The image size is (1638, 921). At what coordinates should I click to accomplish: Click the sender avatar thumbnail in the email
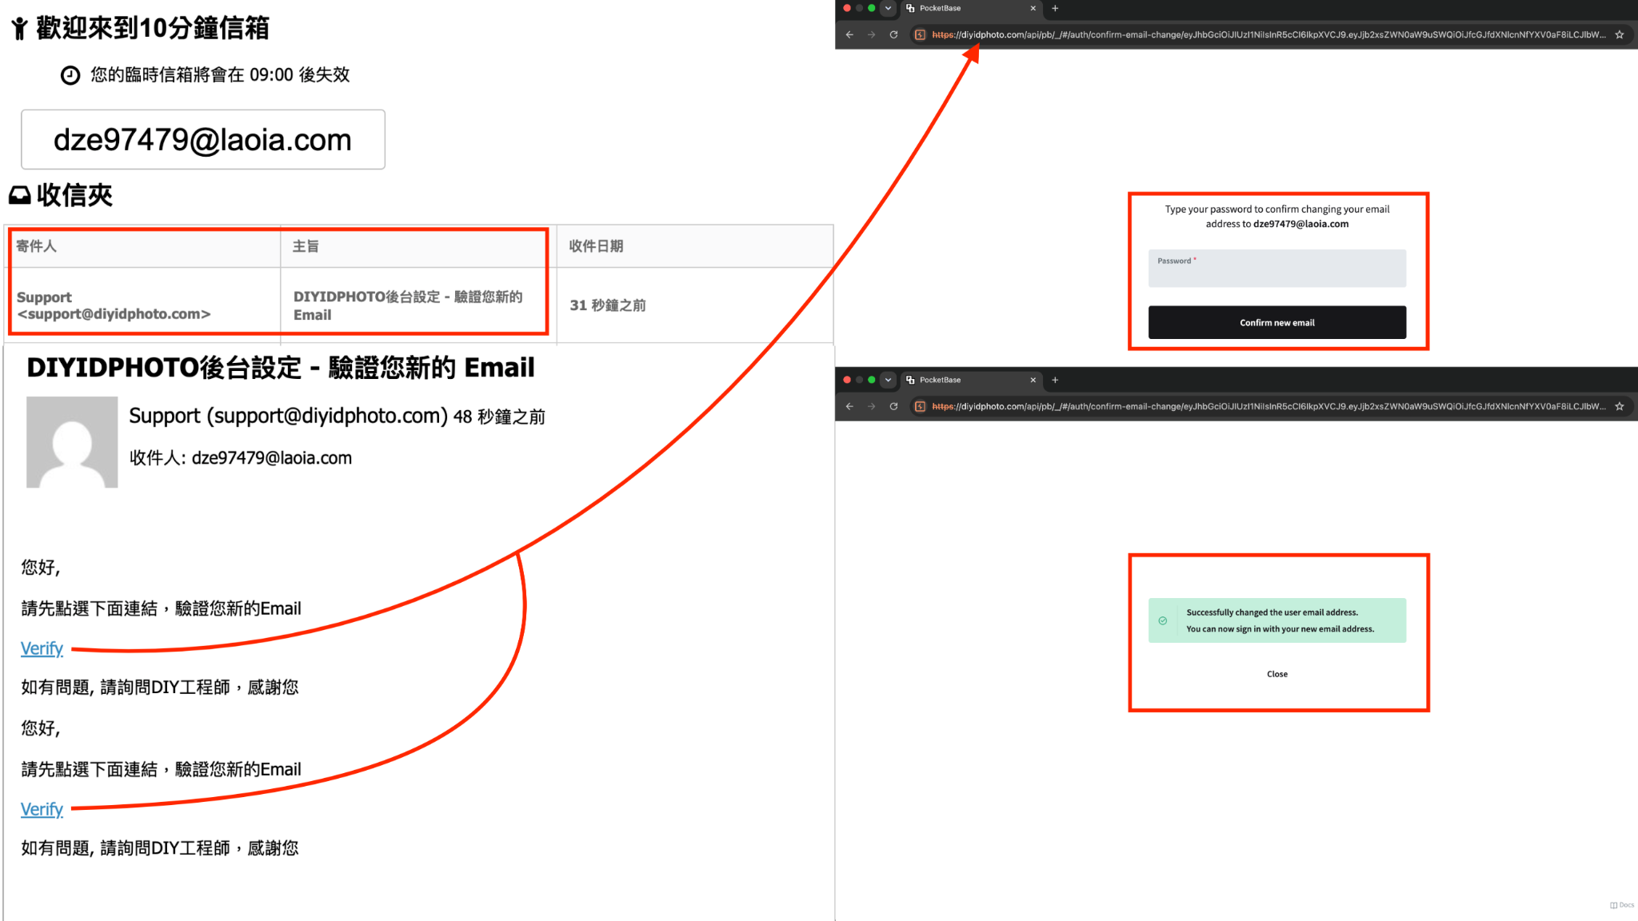pos(72,442)
